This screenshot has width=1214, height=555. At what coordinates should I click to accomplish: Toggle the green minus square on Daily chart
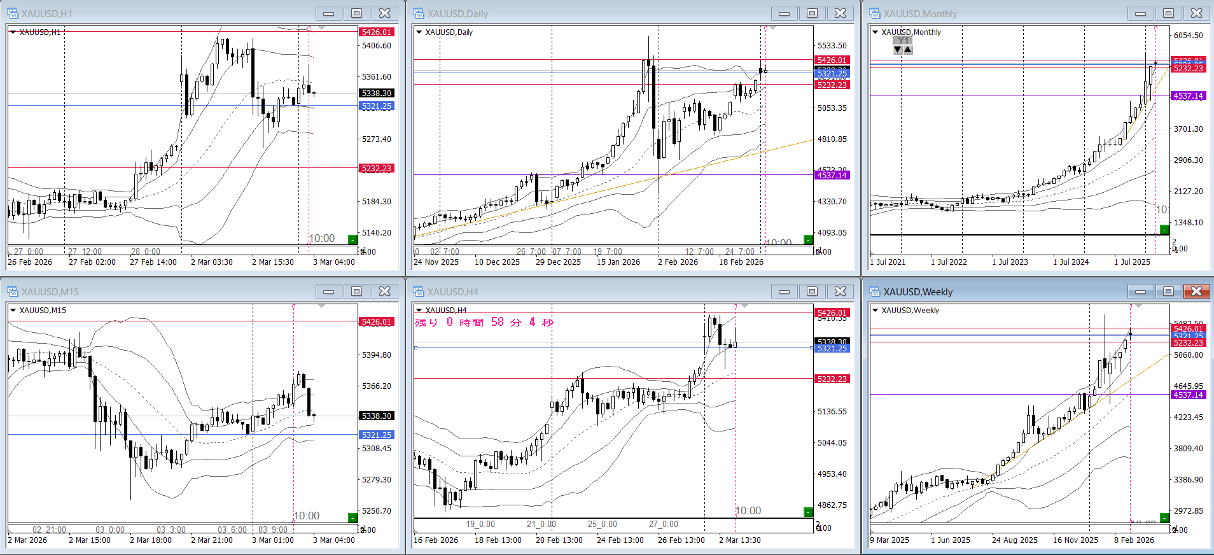pos(808,239)
